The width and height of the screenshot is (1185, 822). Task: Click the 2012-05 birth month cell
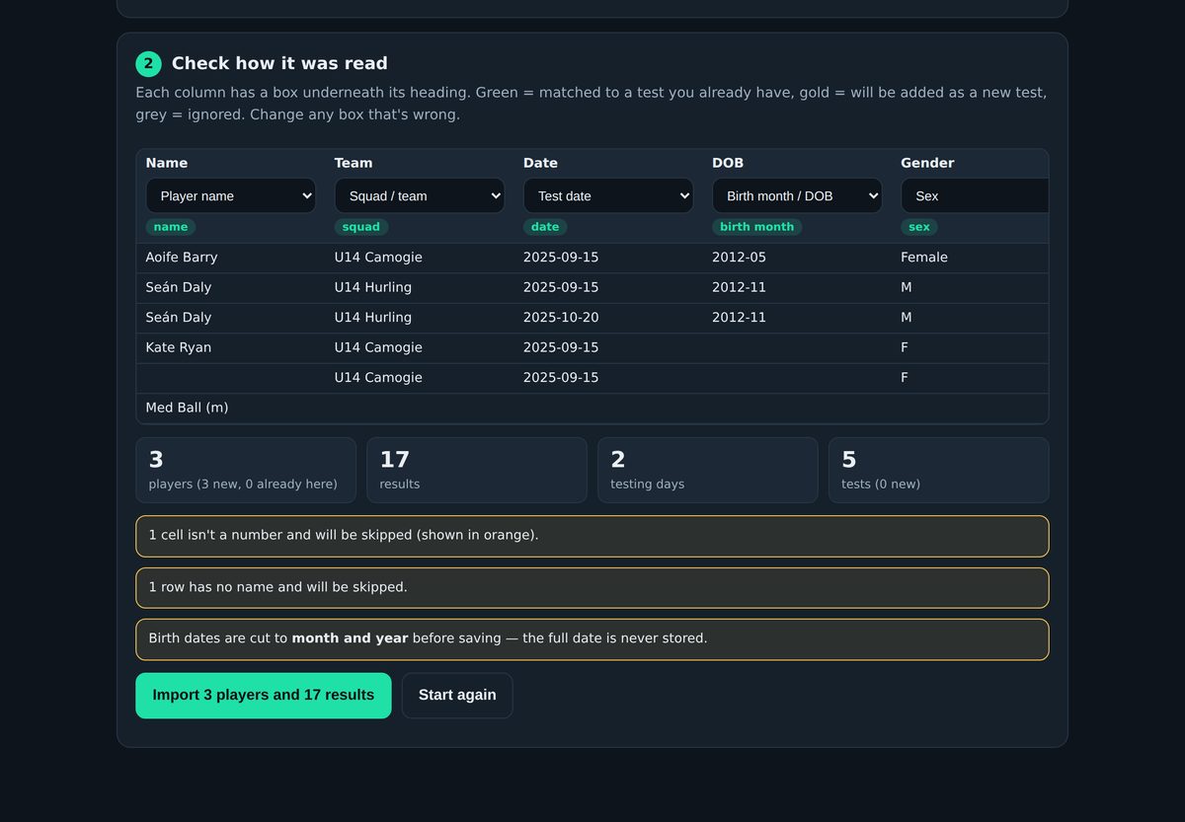pyautogui.click(x=797, y=258)
